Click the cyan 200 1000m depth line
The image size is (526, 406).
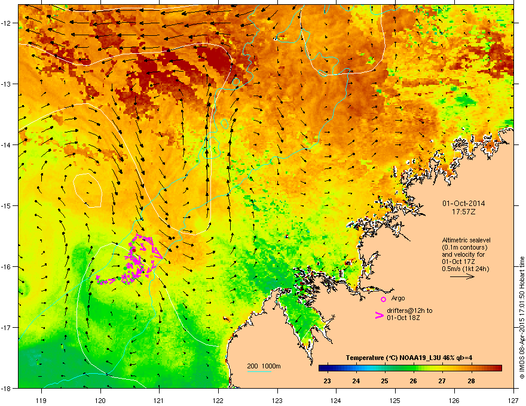point(259,372)
